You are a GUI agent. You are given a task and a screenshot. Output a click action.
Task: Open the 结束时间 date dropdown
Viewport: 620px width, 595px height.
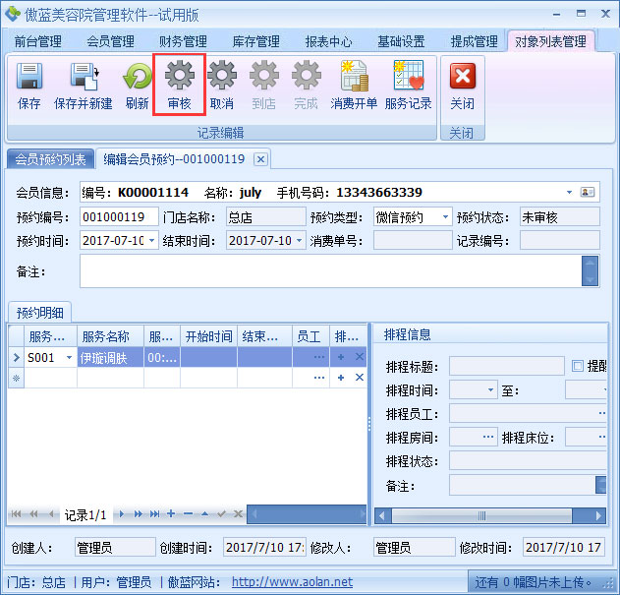click(299, 241)
